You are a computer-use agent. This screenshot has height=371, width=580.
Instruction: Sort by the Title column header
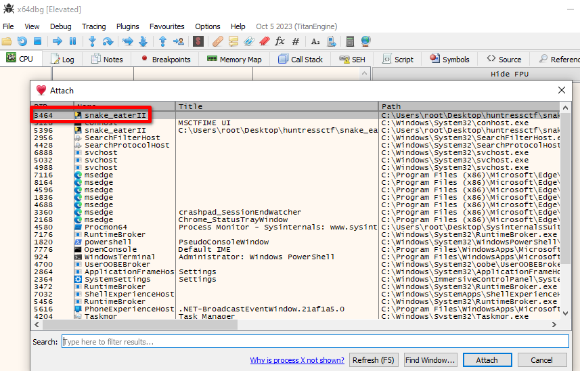click(x=277, y=106)
